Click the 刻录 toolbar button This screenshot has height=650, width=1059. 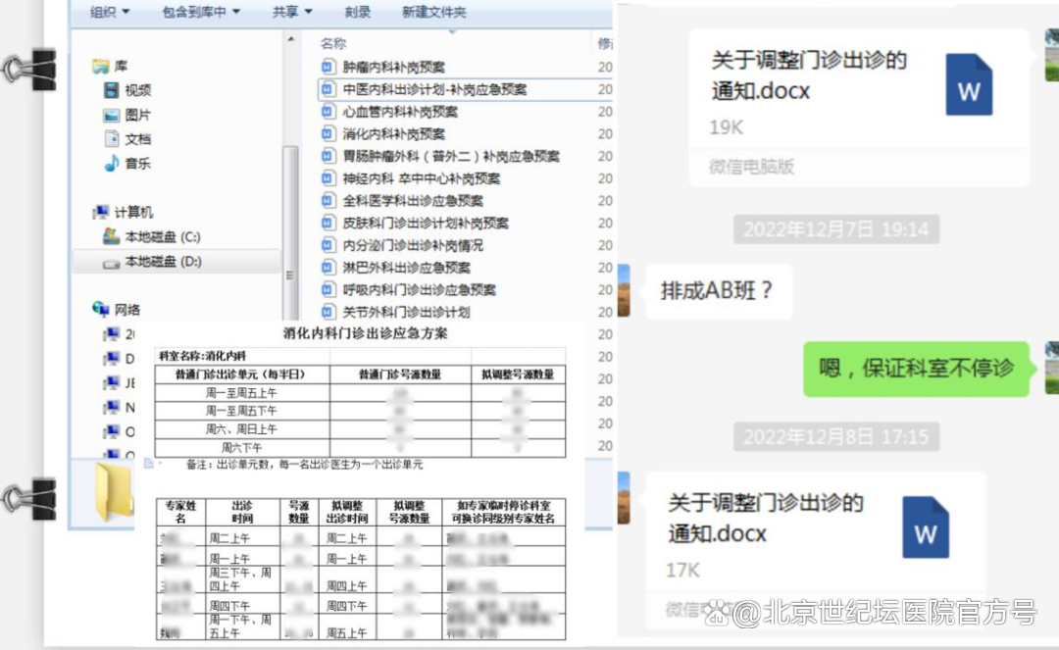tap(358, 12)
